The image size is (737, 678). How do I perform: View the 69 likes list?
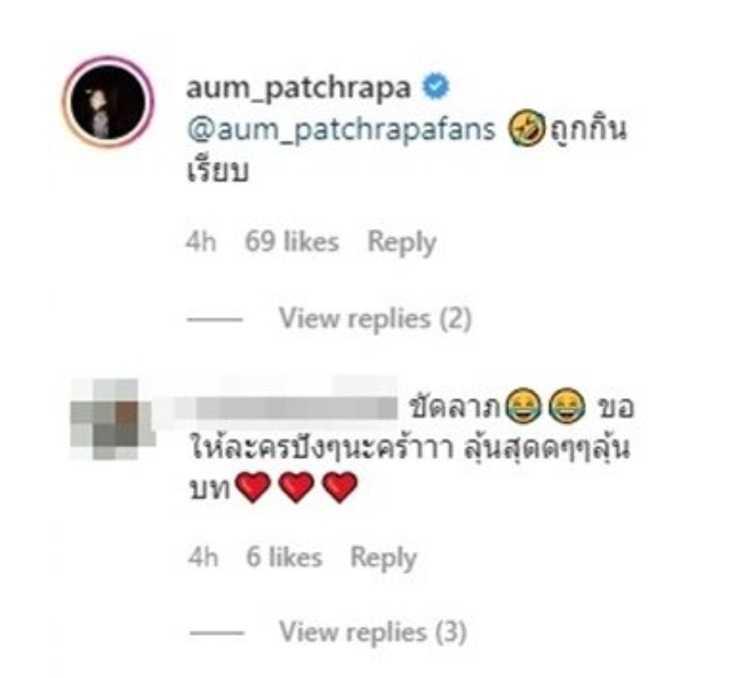click(292, 242)
